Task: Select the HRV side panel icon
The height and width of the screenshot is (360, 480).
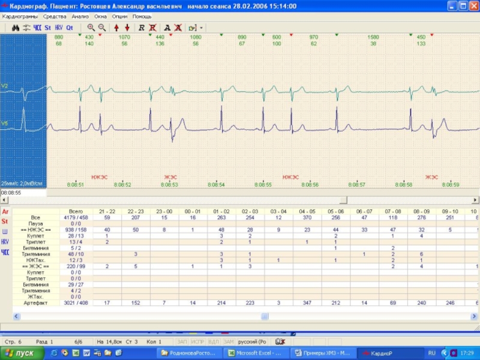Action: click(x=5, y=242)
